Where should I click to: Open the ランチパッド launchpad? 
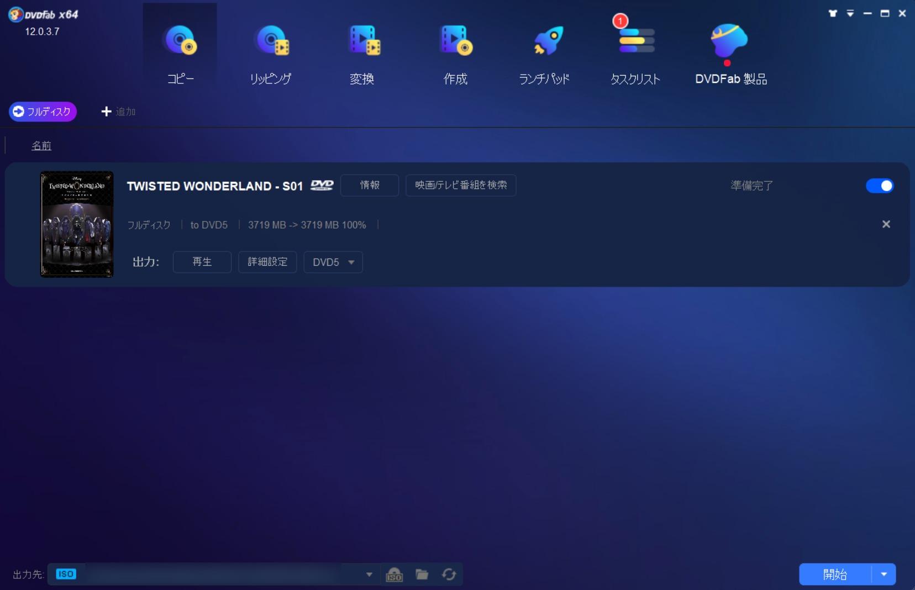545,54
